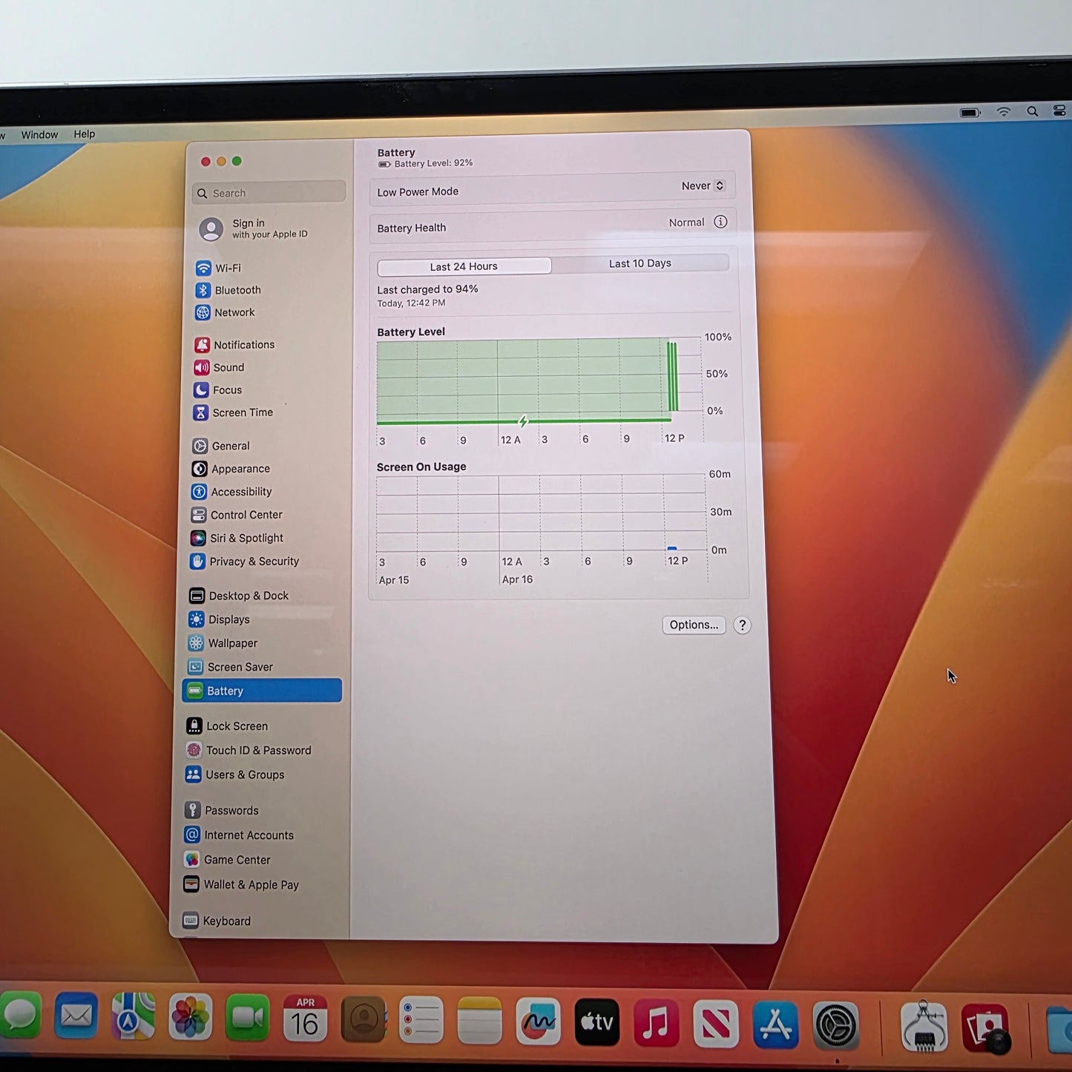This screenshot has width=1072, height=1072.
Task: Open the Music app from the Dock
Action: pos(656,1022)
